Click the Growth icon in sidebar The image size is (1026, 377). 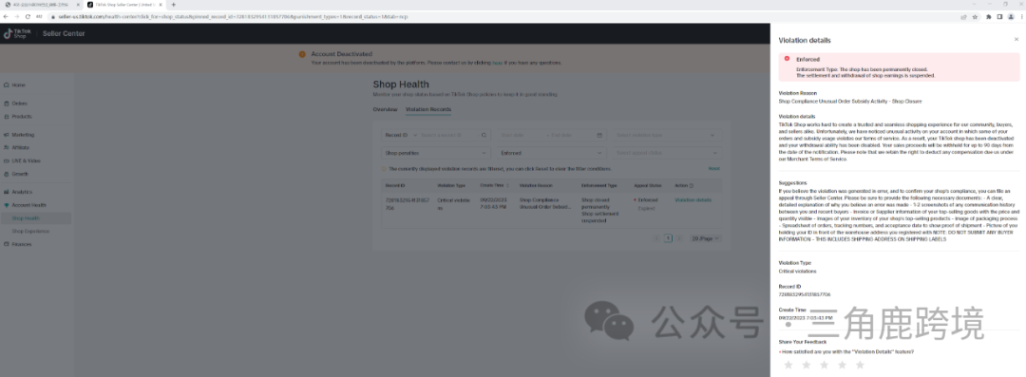(x=6, y=174)
